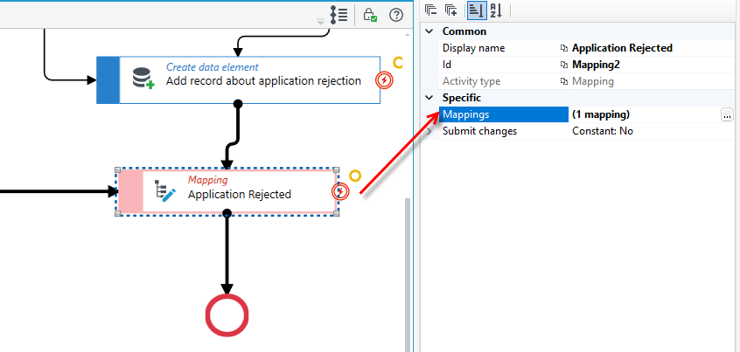This screenshot has height=352, width=740.
Task: Click yellow marker beside Create data element
Action: (x=398, y=63)
